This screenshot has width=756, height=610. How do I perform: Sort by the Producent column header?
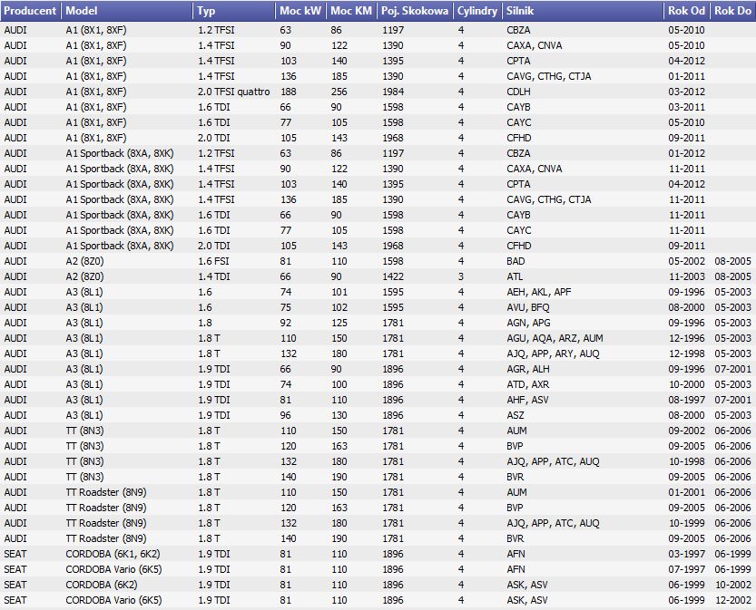pyautogui.click(x=31, y=11)
